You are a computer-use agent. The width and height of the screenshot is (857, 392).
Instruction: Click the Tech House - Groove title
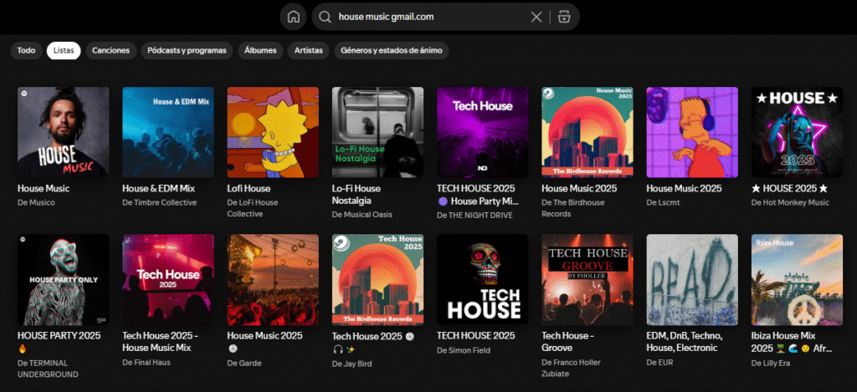coord(568,341)
